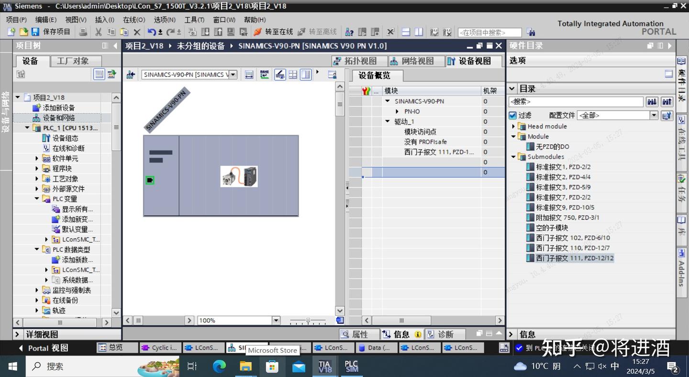Screen dimensions: 689x377
Task: Select 西门子报文 111, PZD-12/12 in catalog
Action: 574,258
